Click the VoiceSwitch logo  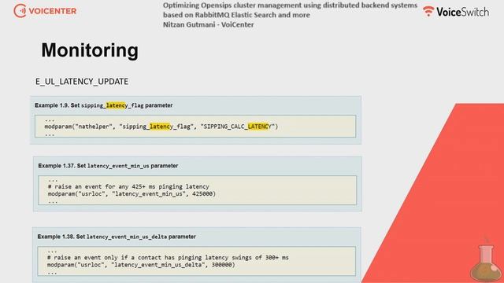(456, 12)
